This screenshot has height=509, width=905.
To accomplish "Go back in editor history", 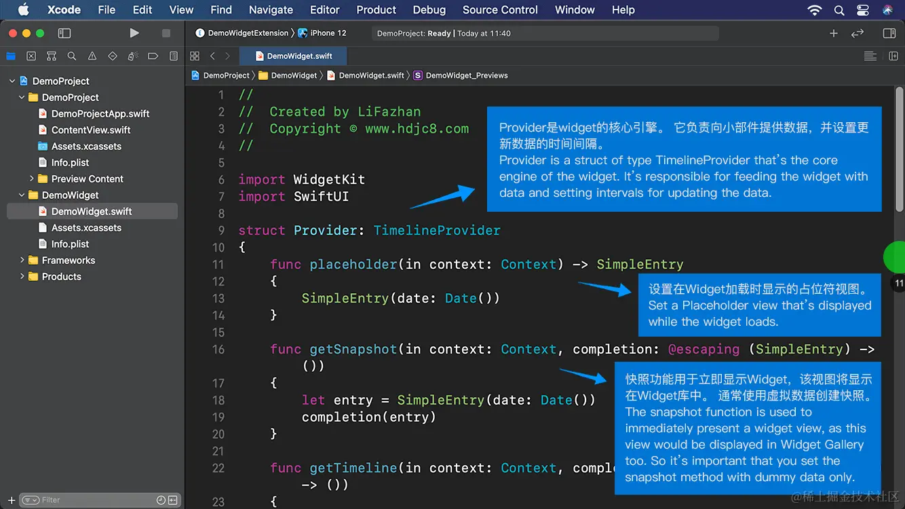I will [x=212, y=56].
